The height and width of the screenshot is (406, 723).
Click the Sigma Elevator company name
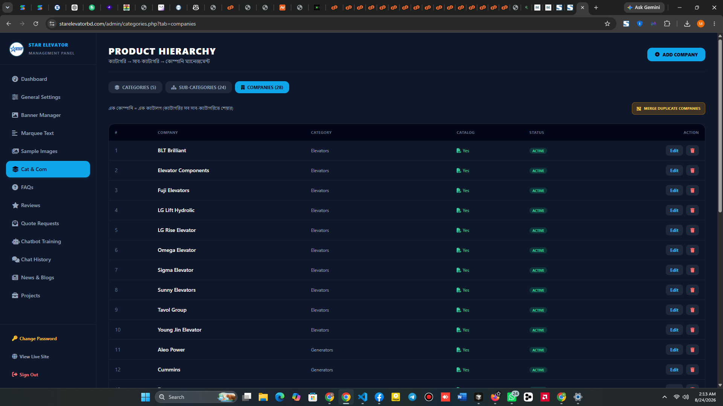click(175, 270)
